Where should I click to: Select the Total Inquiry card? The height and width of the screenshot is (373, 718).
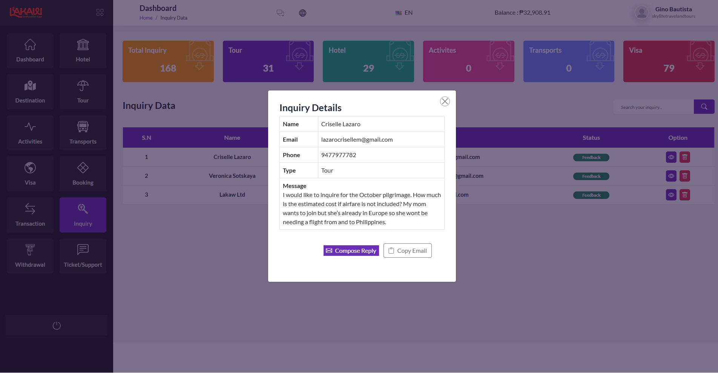(x=168, y=61)
